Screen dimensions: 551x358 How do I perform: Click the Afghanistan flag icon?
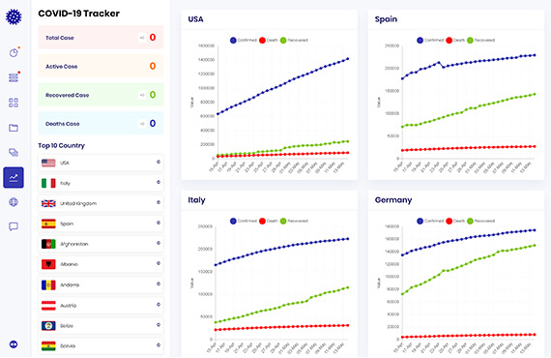pyautogui.click(x=48, y=244)
